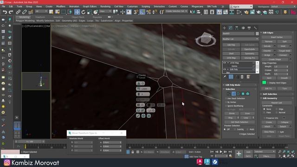Click the Pin Stack icon

[x=225, y=77]
